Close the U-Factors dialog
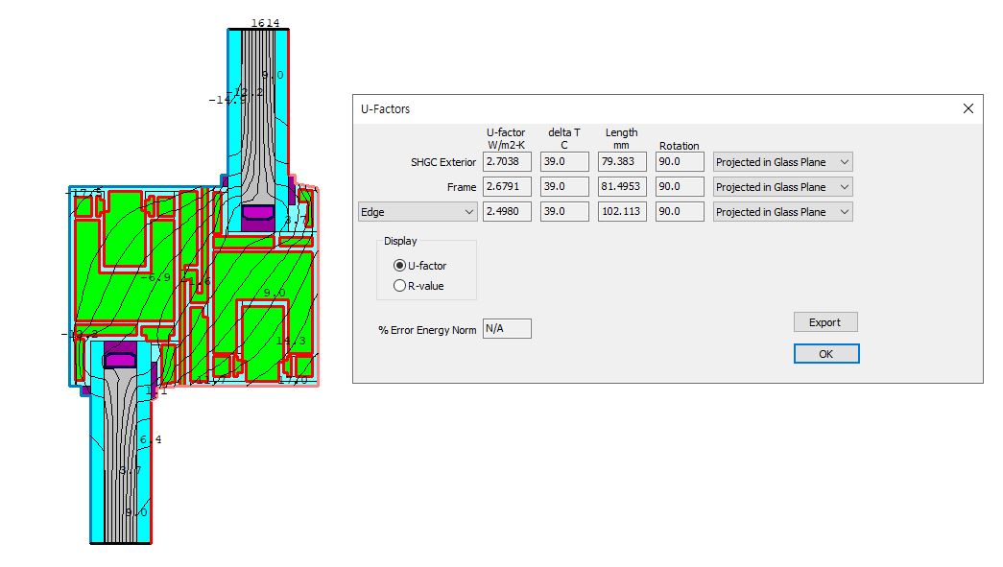 pos(967,109)
